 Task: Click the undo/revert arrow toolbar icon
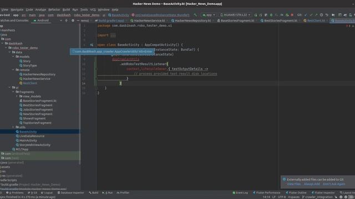(x=327, y=15)
